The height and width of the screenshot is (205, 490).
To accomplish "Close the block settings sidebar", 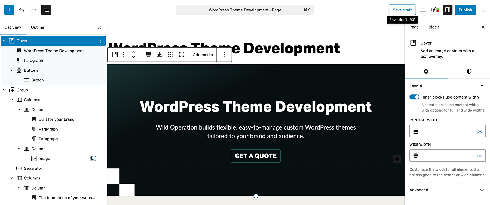I will pyautogui.click(x=483, y=27).
